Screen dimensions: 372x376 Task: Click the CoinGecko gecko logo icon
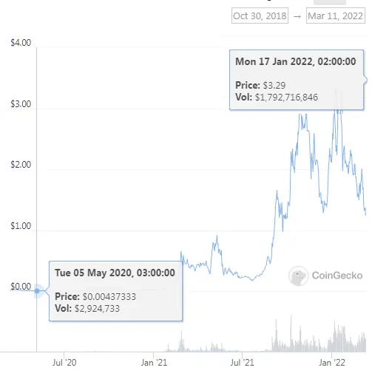[x=298, y=276]
